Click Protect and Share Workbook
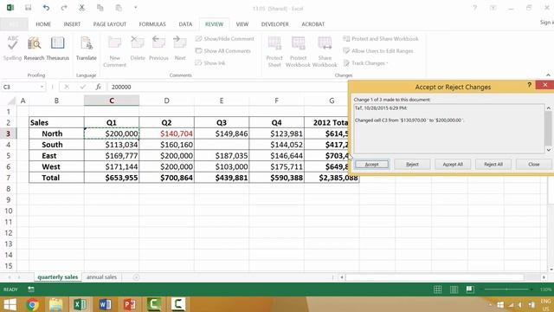554x312 pixels. 381,38
